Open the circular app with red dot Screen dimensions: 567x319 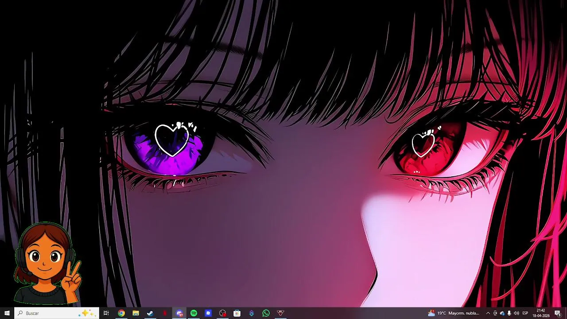click(223, 313)
